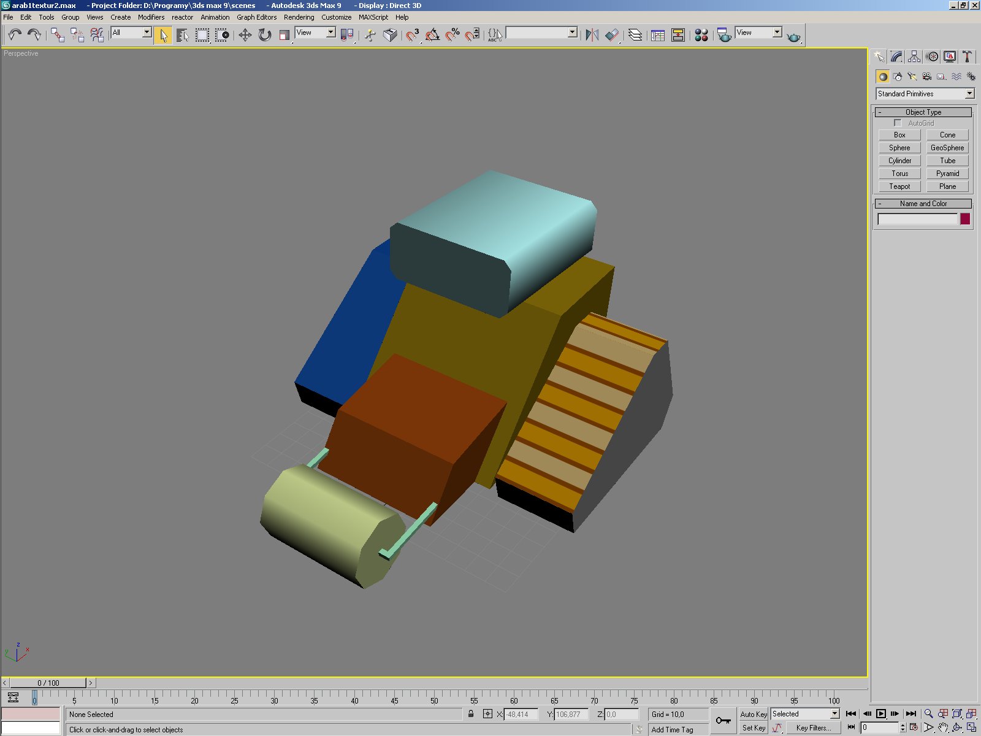Toggle Spinner Snap icon
This screenshot has width=981, height=736.
472,35
